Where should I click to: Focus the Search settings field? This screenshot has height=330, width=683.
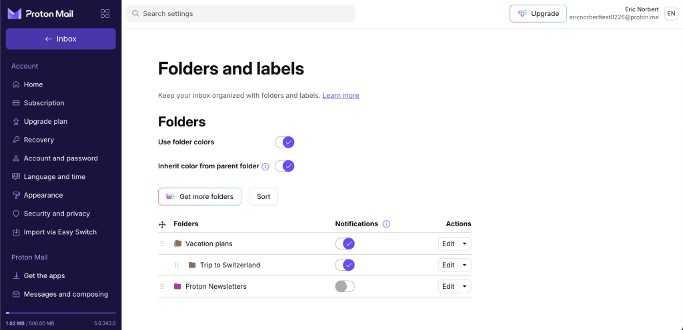point(247,13)
